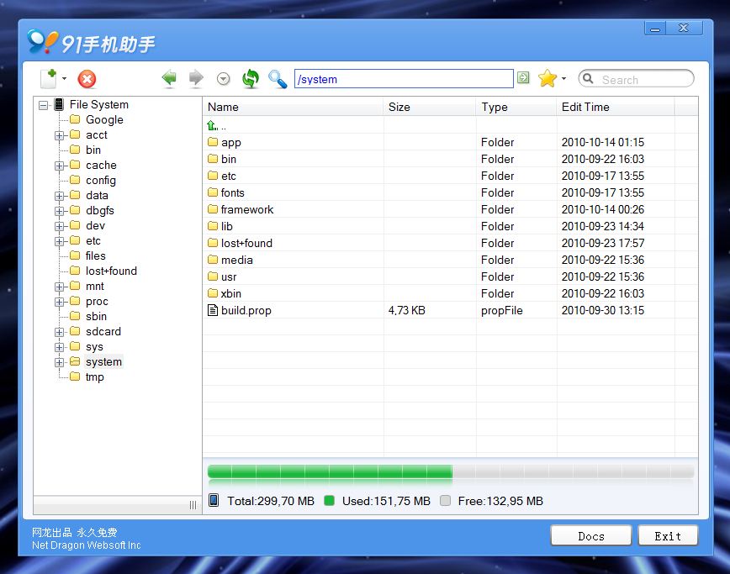This screenshot has width=730, height=574.
Task: Expand the etc folder in tree
Action: click(x=59, y=241)
